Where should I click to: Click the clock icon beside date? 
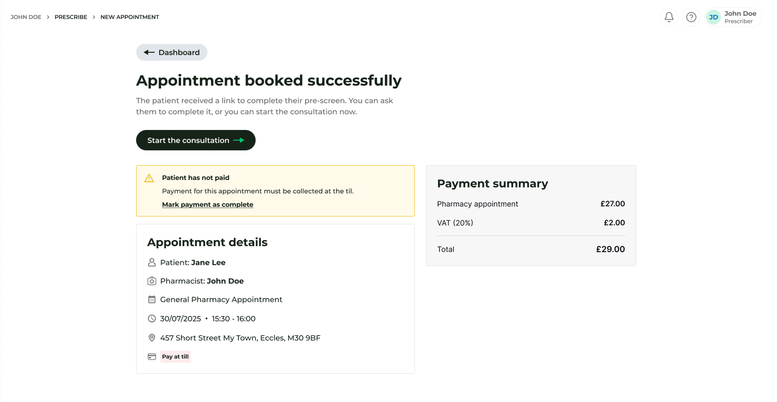coord(151,318)
